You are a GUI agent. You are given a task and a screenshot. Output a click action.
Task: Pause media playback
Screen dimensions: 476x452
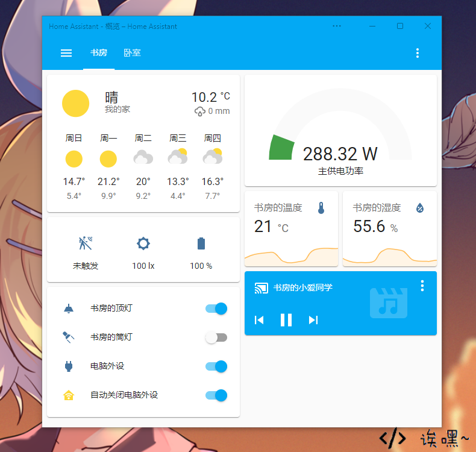tap(286, 320)
